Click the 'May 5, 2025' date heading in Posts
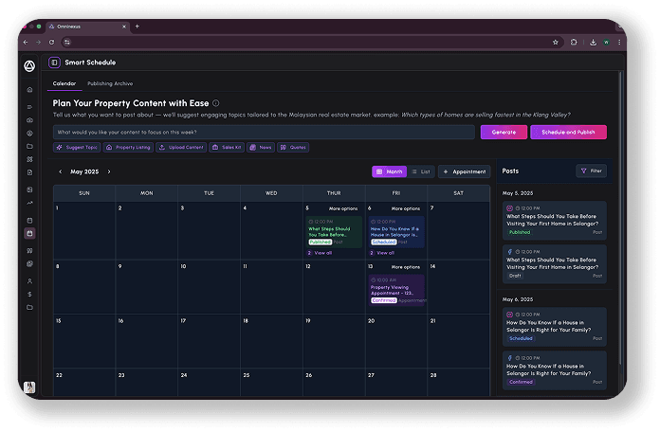Viewport: 660px width, 432px height. click(518, 193)
